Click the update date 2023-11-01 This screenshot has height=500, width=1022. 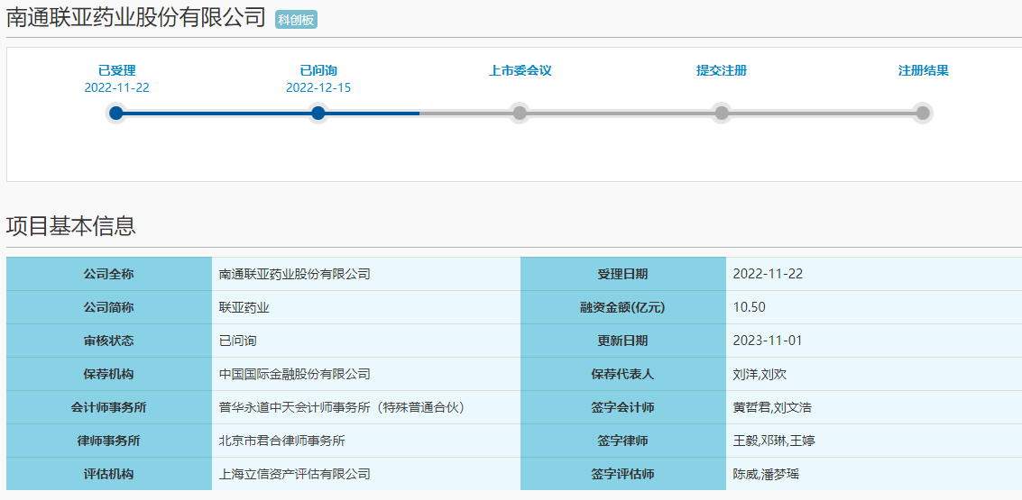pyautogui.click(x=768, y=341)
